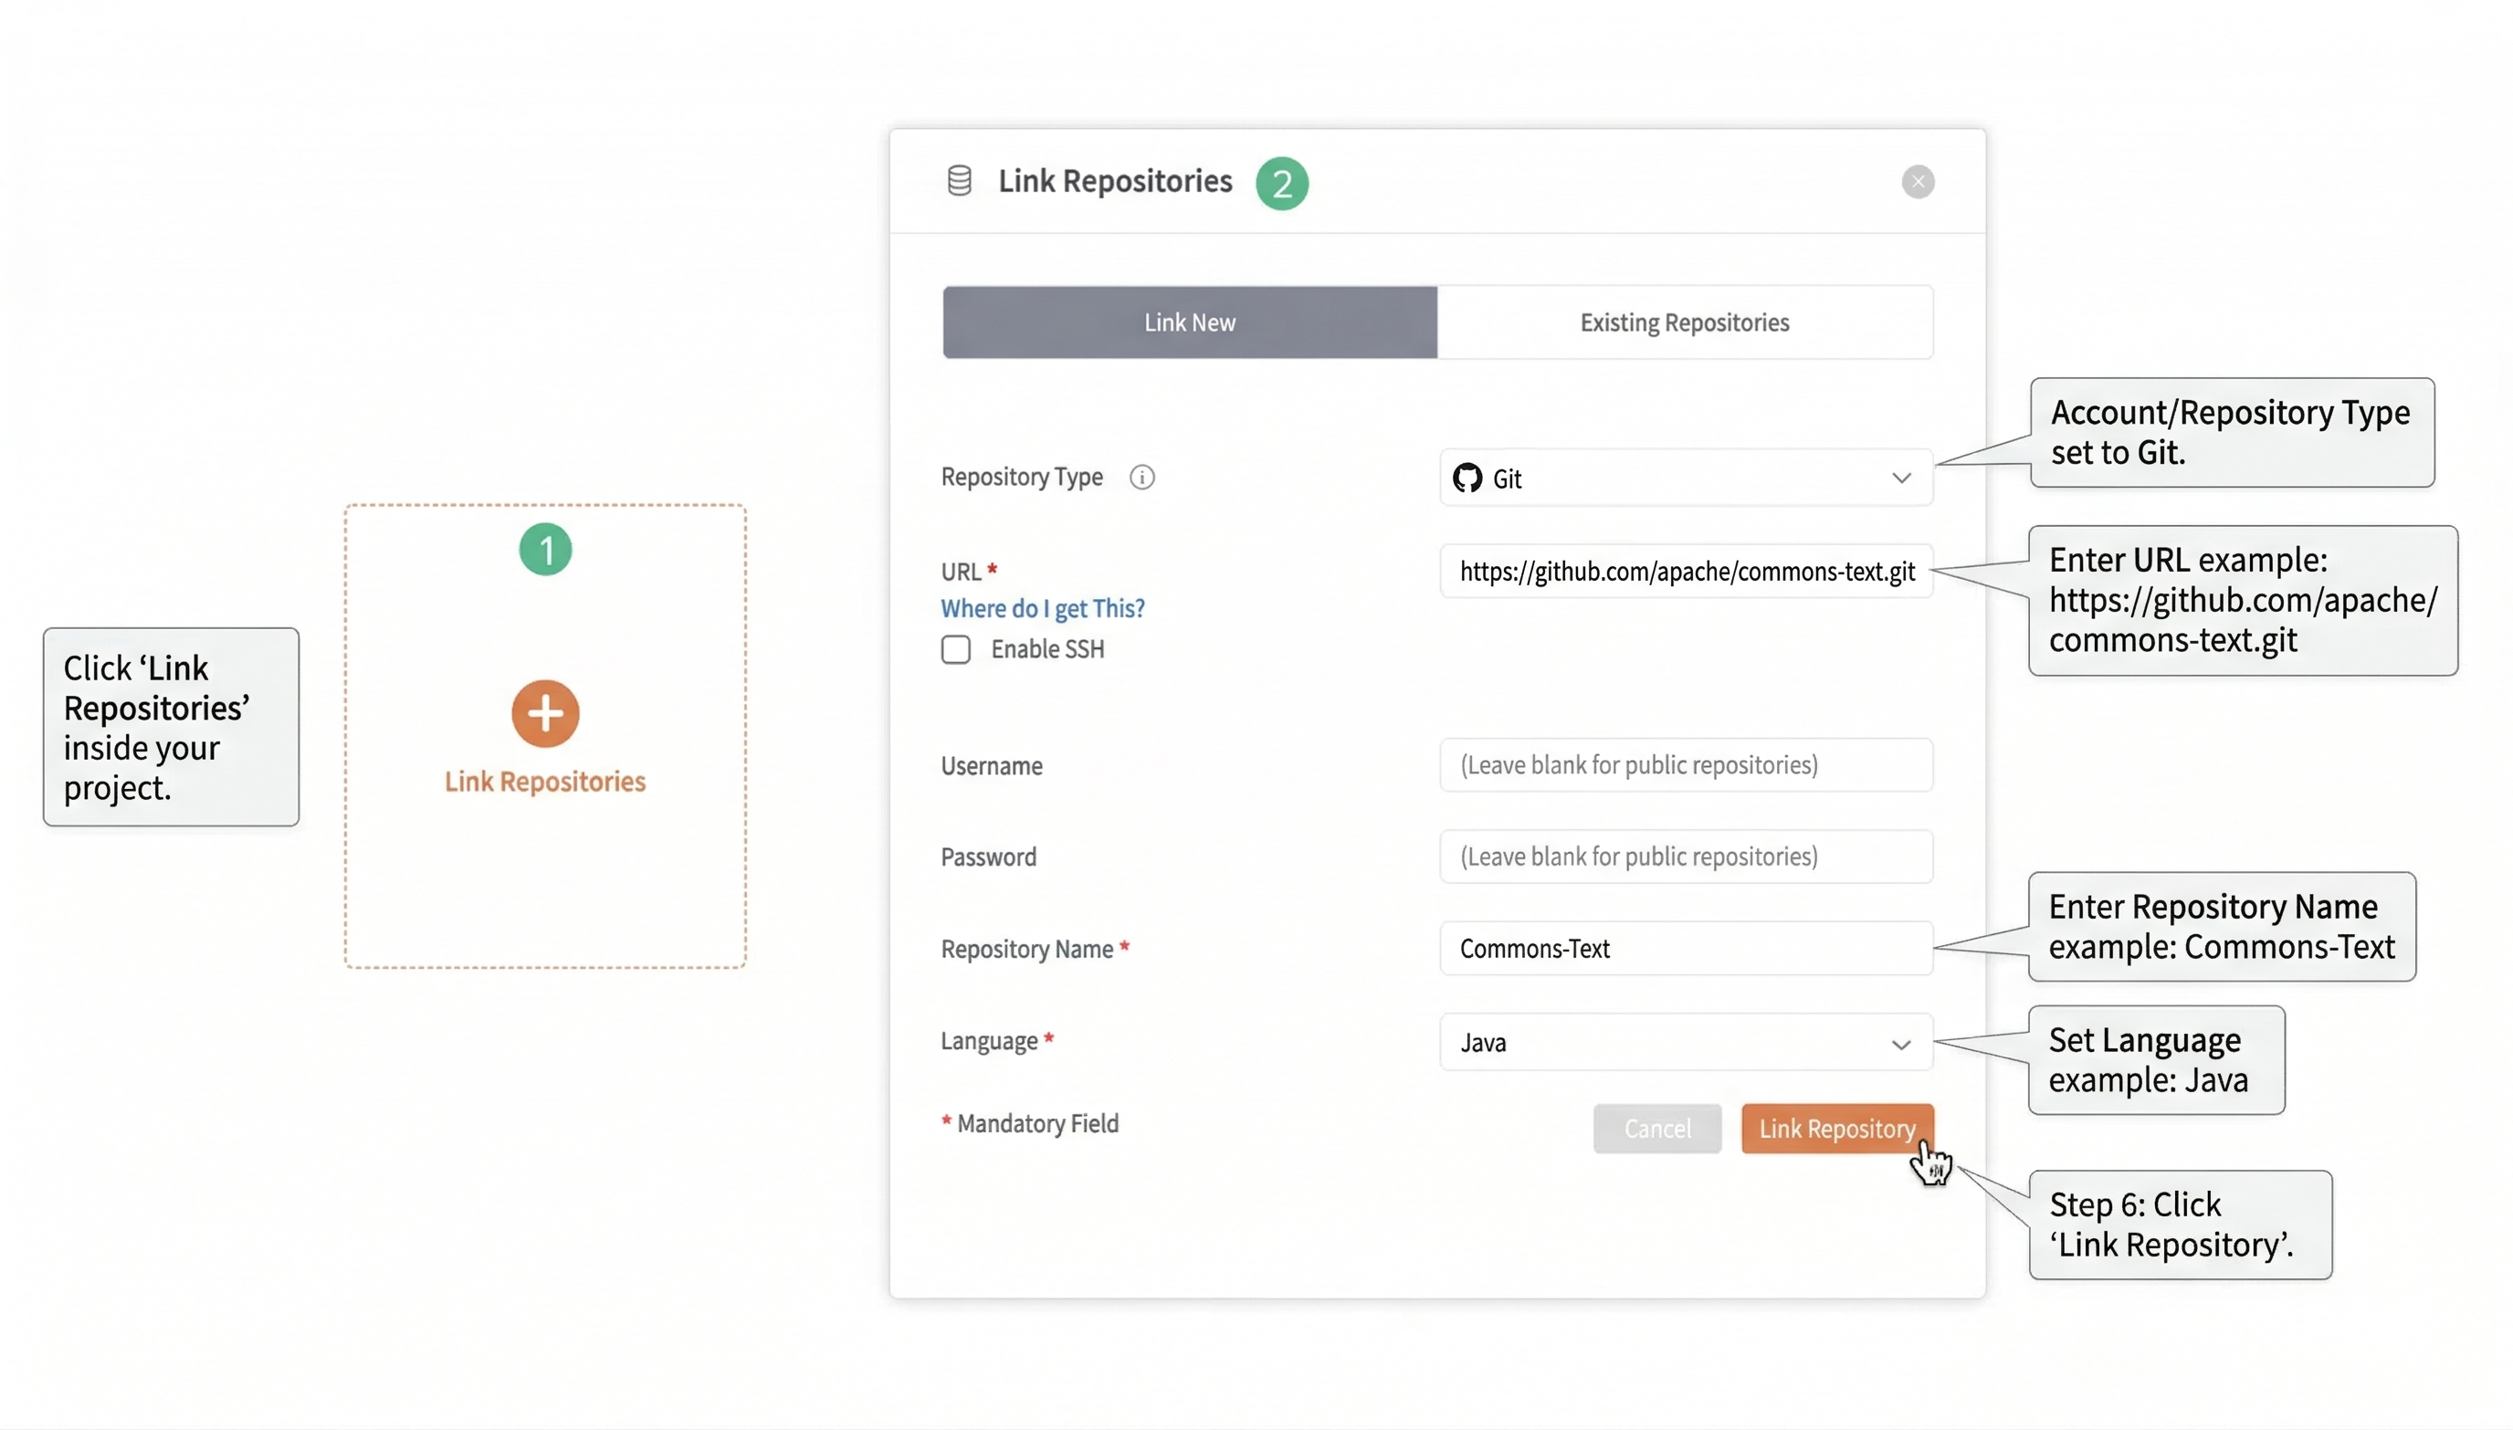Click the green step badge numbered 2
The width and height of the screenshot is (2513, 1430).
pyautogui.click(x=1282, y=184)
